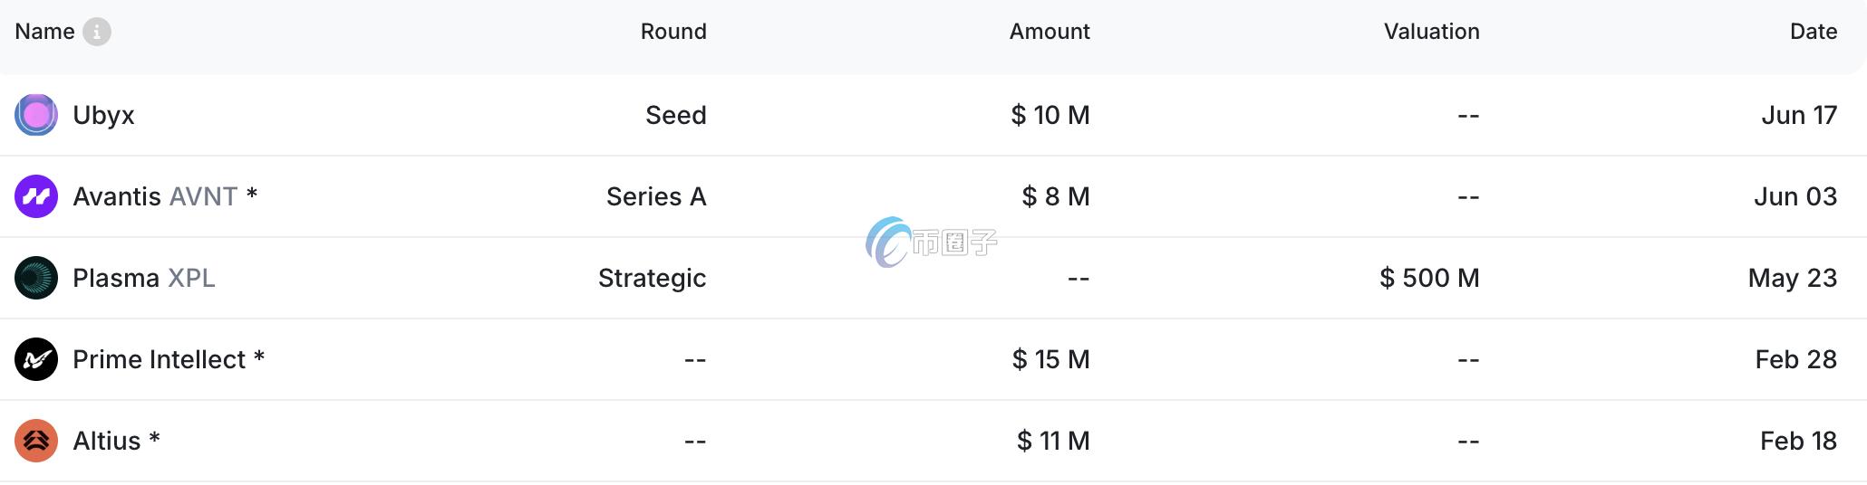1867x485 pixels.
Task: Click the info icon beside Name header
Action: (x=97, y=32)
